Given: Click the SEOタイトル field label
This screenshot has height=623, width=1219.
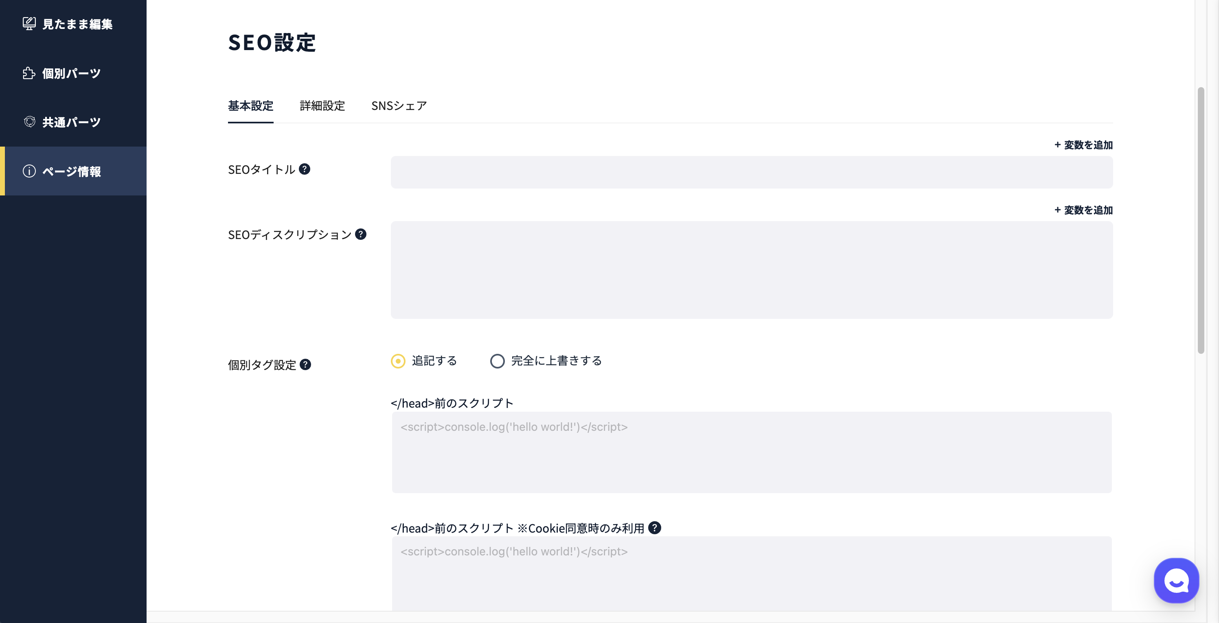Looking at the screenshot, I should (x=262, y=169).
